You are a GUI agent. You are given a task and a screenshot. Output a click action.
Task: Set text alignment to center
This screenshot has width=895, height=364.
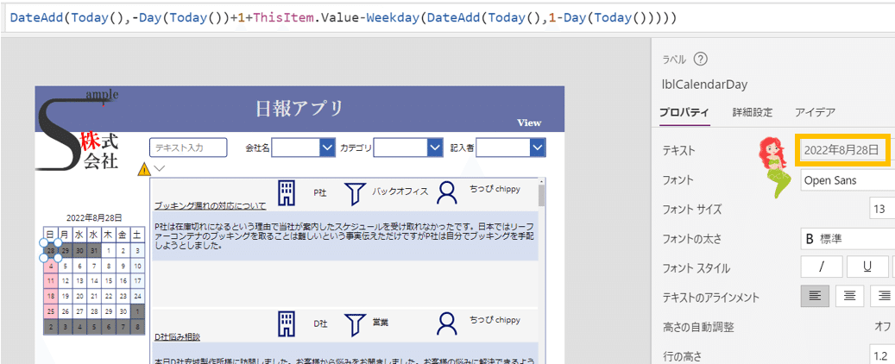pos(849,296)
